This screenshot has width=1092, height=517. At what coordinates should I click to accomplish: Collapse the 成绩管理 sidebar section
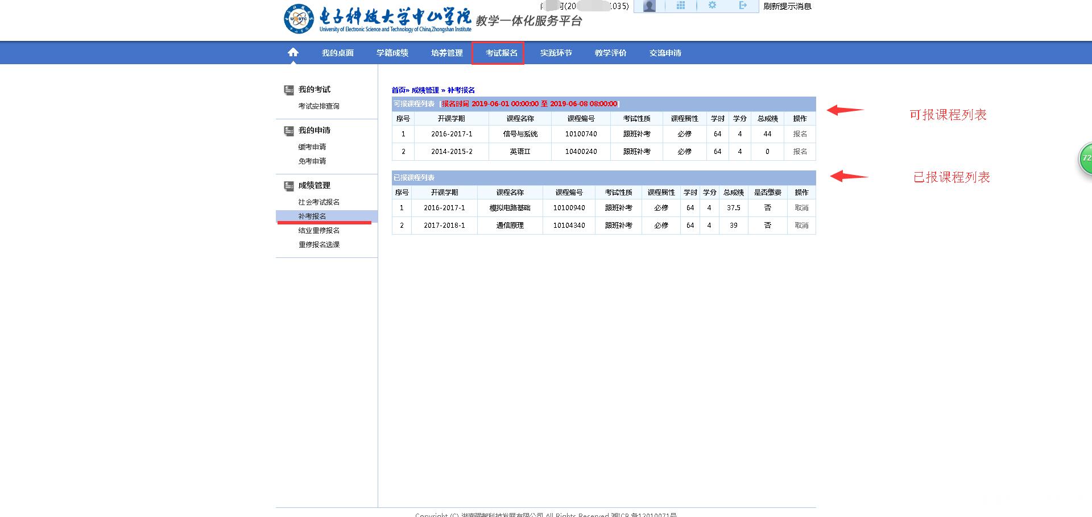(x=314, y=185)
